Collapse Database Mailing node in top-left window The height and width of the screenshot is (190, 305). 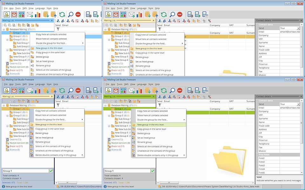[4, 29]
